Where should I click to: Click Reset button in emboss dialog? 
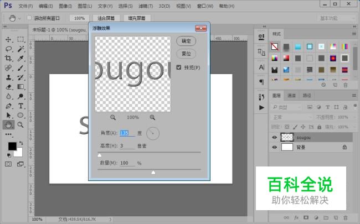[186, 54]
